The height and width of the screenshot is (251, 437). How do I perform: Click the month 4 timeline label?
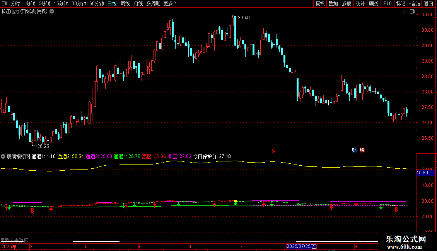[85, 246]
